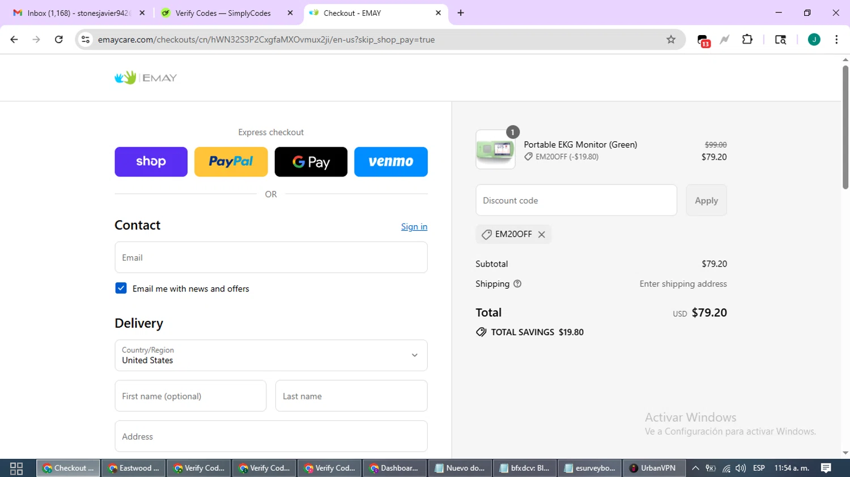Pay with Venmo express button
This screenshot has height=477, width=850.
[x=391, y=162]
